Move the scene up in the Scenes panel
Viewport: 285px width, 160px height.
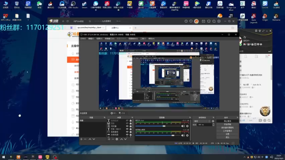(x=90, y=139)
